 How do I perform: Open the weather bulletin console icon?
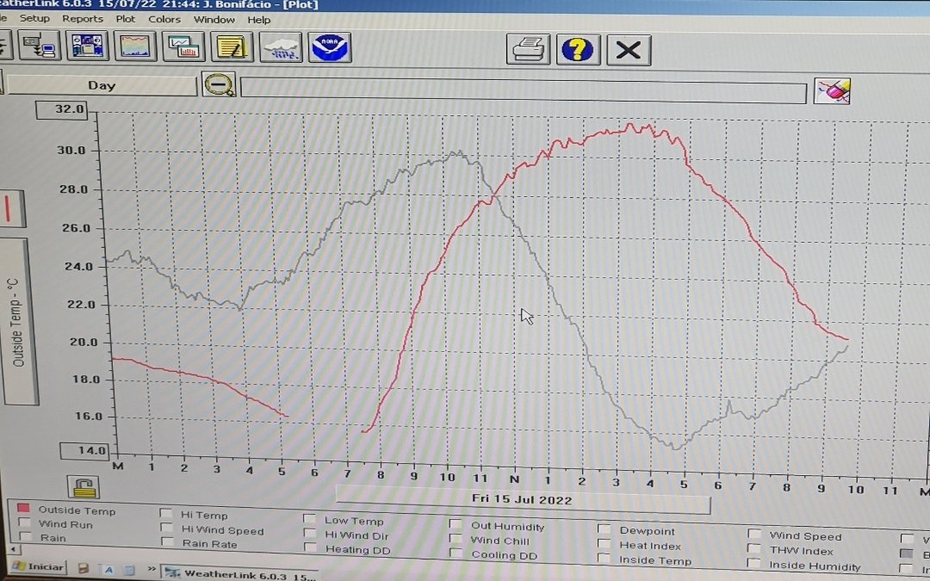coord(87,46)
